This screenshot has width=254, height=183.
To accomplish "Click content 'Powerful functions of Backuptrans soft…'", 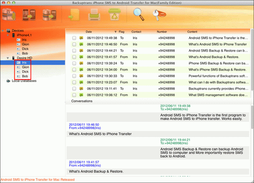I will (x=218, y=76).
